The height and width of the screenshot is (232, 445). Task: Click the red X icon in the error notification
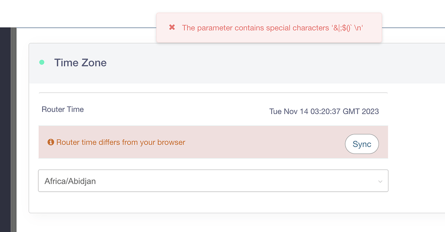click(x=172, y=27)
